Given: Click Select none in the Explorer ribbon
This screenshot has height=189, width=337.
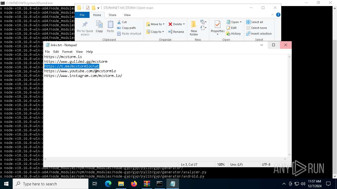Looking at the screenshot, I should [256, 28].
